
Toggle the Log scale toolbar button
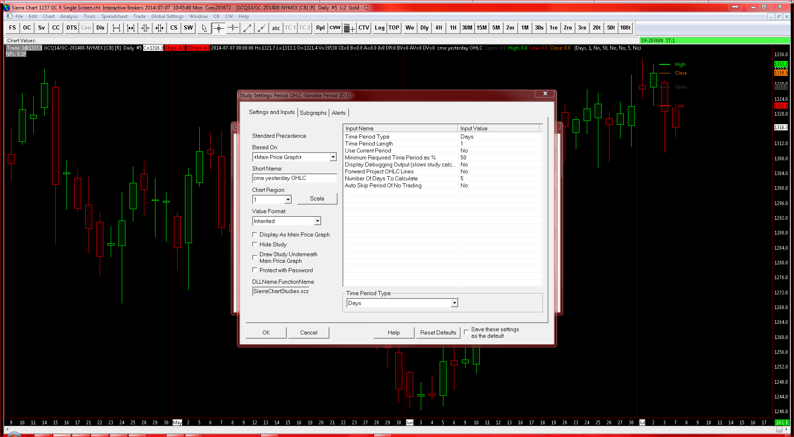point(380,28)
